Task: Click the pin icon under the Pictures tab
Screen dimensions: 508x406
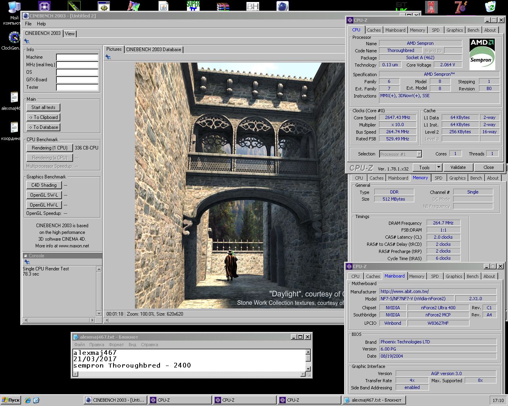Action: click(108, 57)
